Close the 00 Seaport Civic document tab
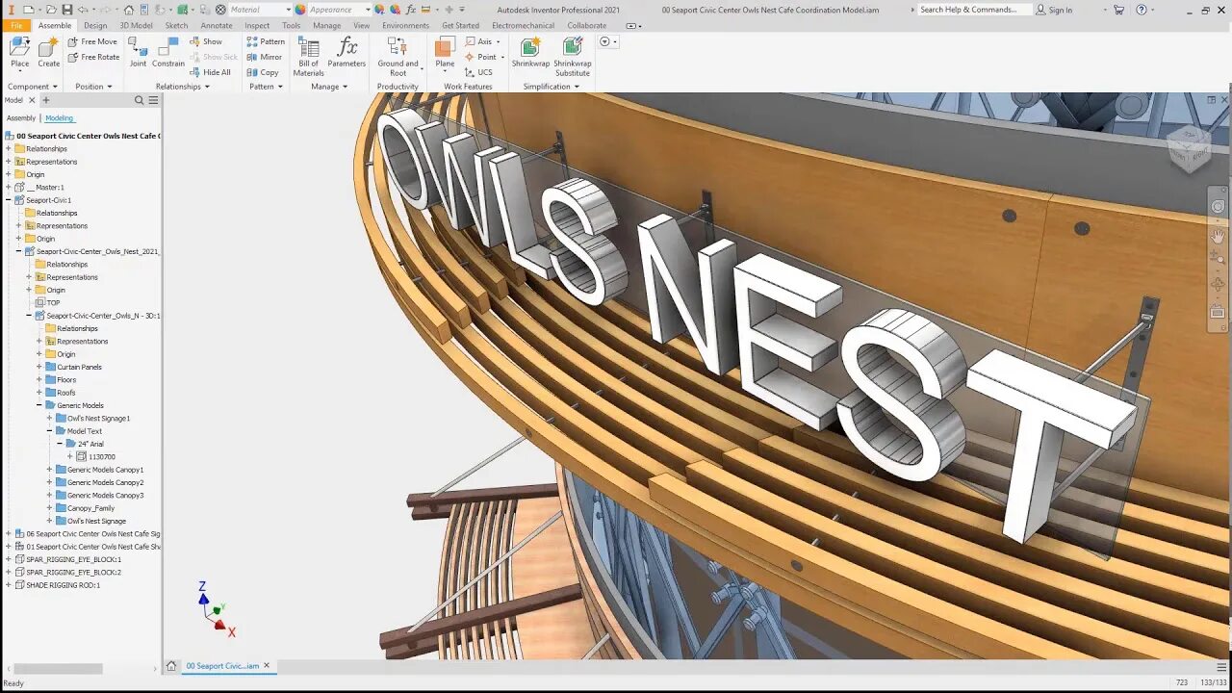1232x693 pixels. pyautogui.click(x=267, y=665)
